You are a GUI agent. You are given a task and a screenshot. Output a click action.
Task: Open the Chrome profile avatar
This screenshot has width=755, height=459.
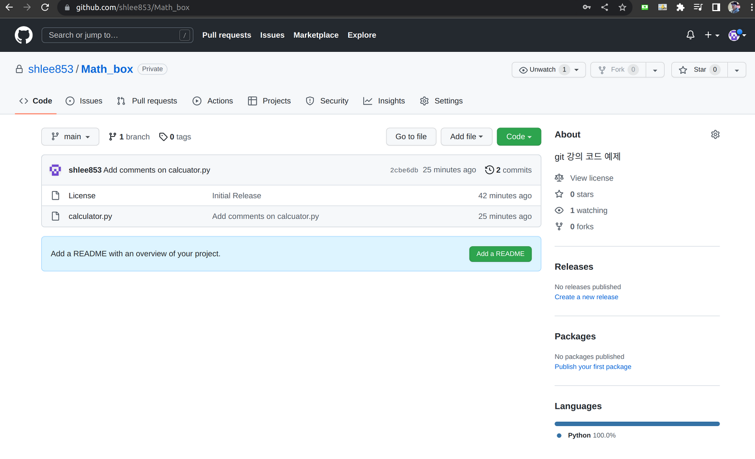734,8
